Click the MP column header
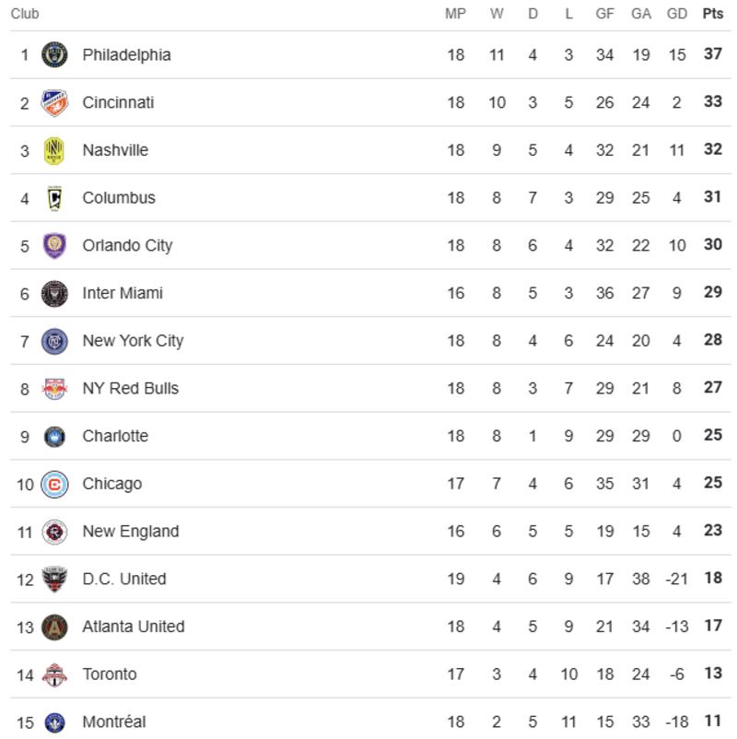This screenshot has width=737, height=739. pyautogui.click(x=455, y=14)
